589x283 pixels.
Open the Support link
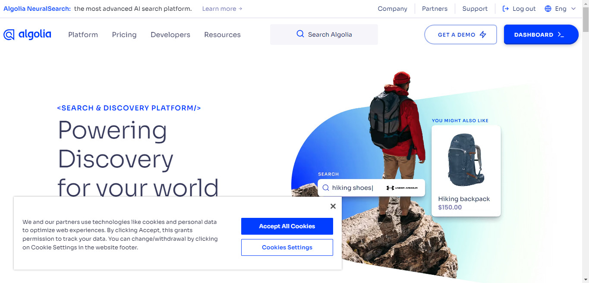(475, 9)
